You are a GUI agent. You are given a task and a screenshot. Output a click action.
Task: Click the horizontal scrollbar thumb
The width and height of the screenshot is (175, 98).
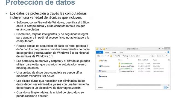[139, 85]
